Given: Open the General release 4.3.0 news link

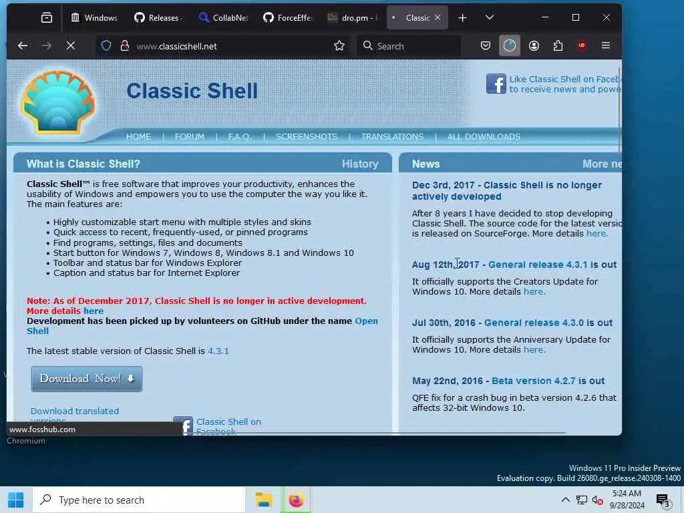Looking at the screenshot, I should pos(534,323).
